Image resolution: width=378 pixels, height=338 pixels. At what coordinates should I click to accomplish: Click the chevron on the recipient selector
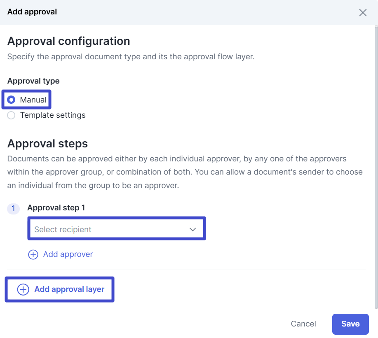(193, 228)
